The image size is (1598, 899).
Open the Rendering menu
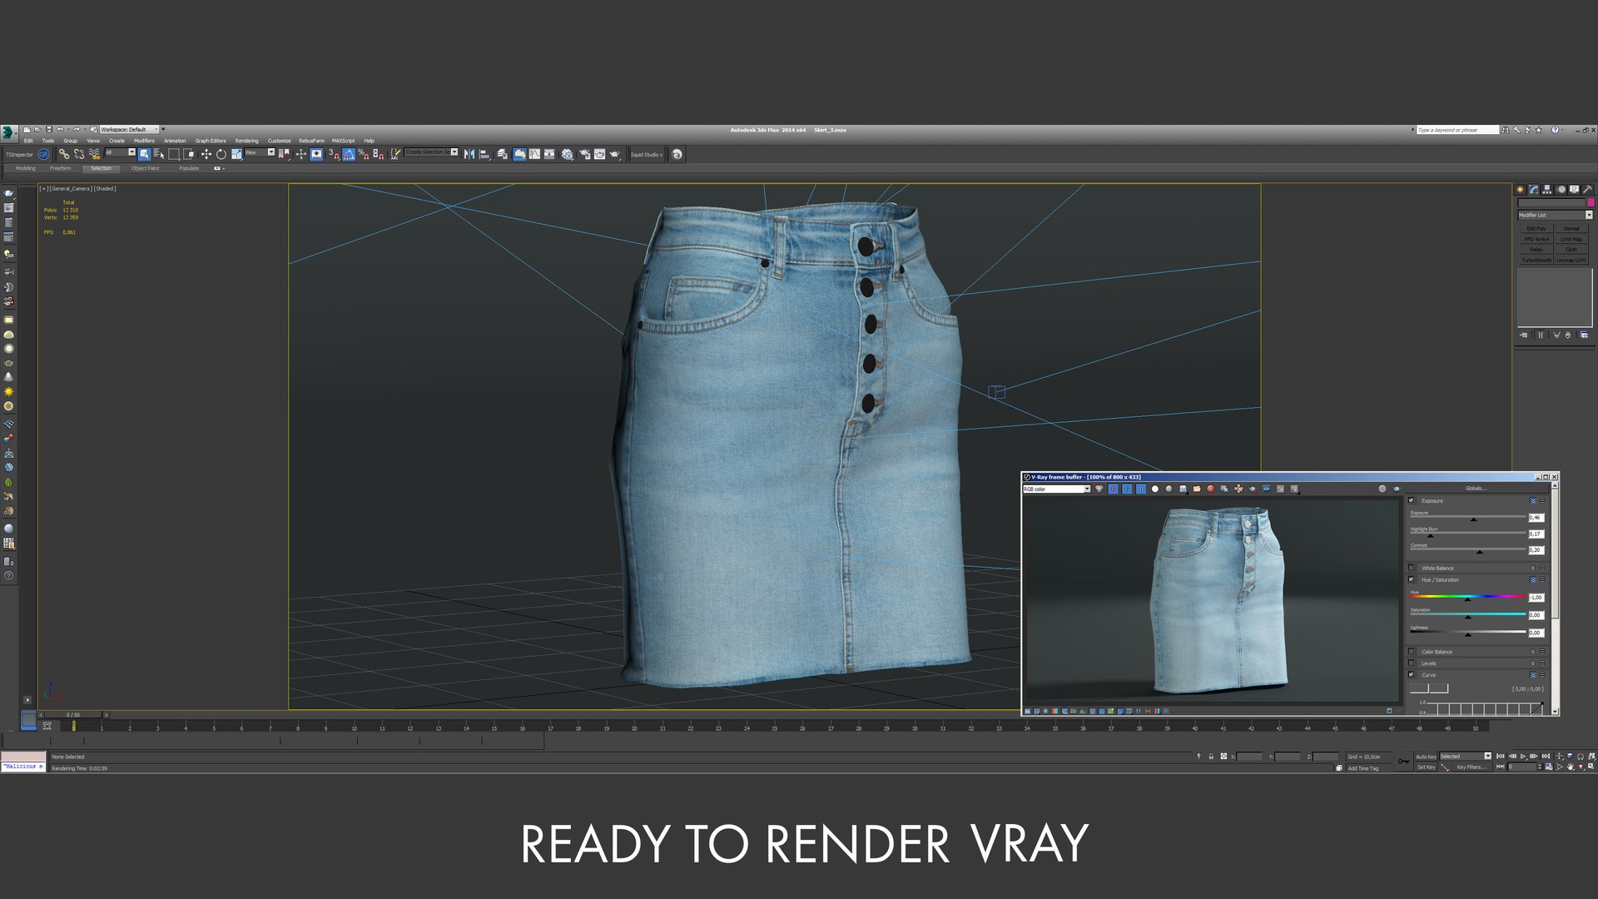(246, 141)
